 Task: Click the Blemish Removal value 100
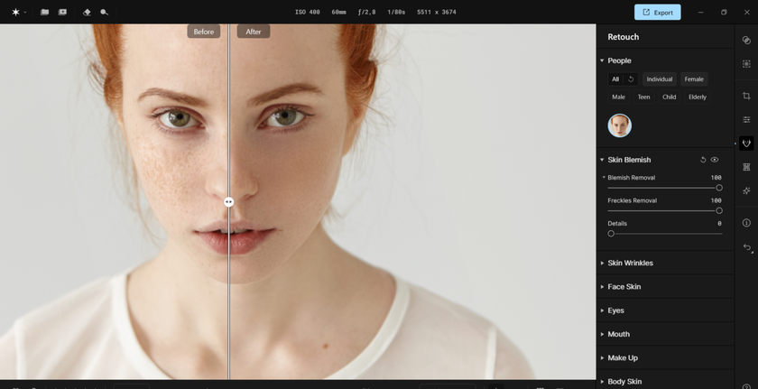tap(716, 177)
